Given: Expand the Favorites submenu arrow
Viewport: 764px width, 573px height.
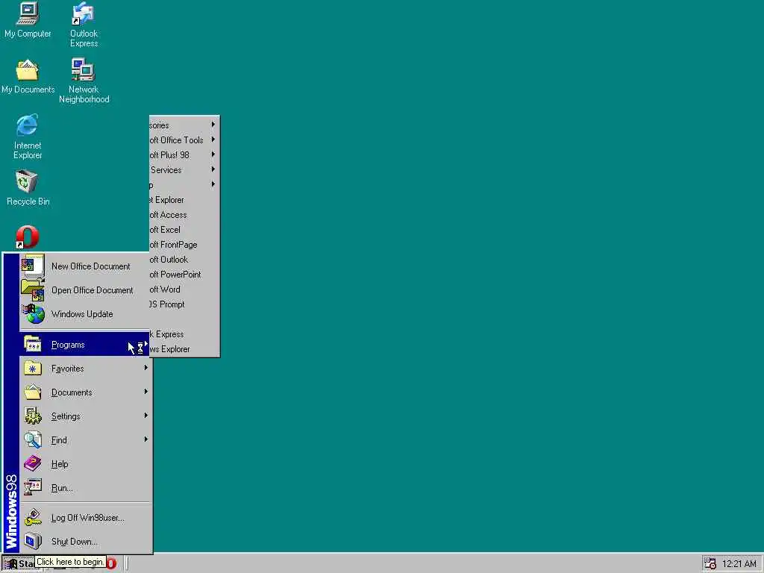Looking at the screenshot, I should tap(145, 368).
